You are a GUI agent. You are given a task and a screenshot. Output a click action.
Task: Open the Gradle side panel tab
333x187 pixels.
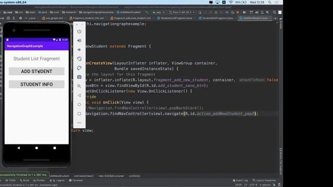pyautogui.click(x=281, y=23)
